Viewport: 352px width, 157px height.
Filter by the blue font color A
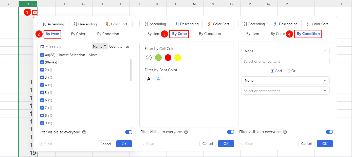[x=158, y=79]
